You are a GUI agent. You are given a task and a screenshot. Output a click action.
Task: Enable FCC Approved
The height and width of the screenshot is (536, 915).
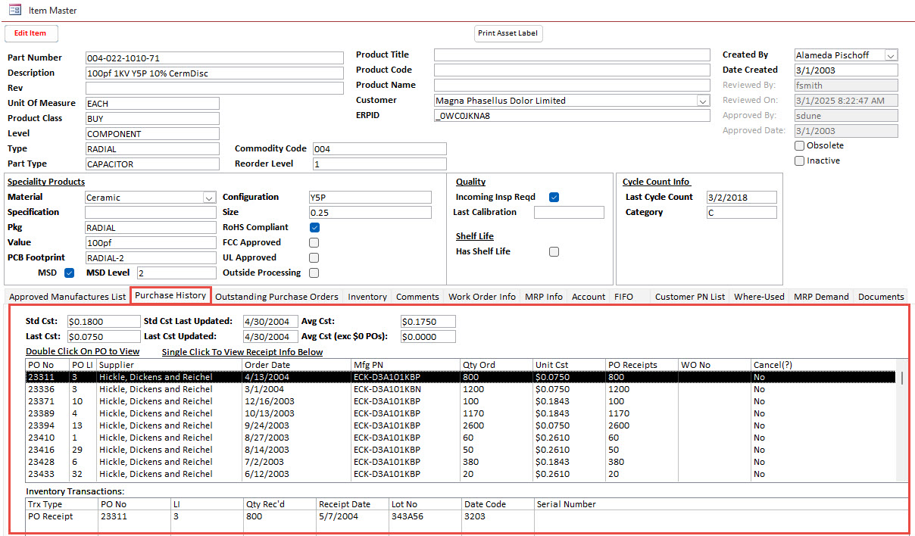[x=314, y=242]
